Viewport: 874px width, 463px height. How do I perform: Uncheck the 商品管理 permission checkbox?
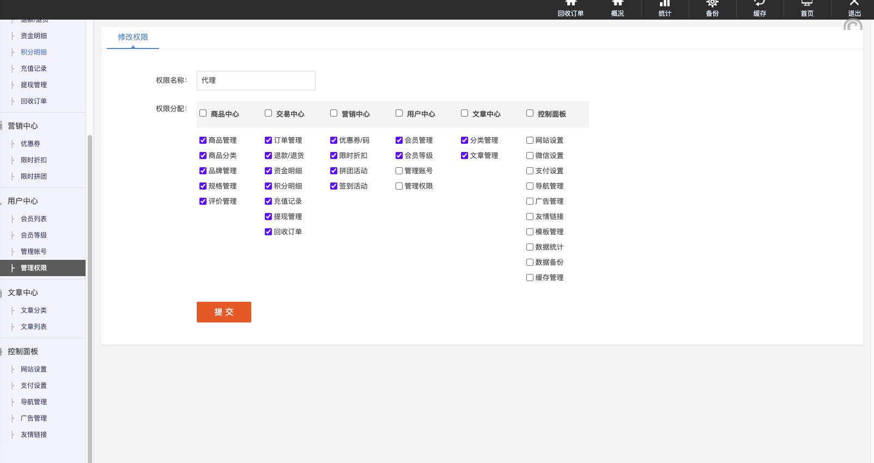[x=203, y=141]
